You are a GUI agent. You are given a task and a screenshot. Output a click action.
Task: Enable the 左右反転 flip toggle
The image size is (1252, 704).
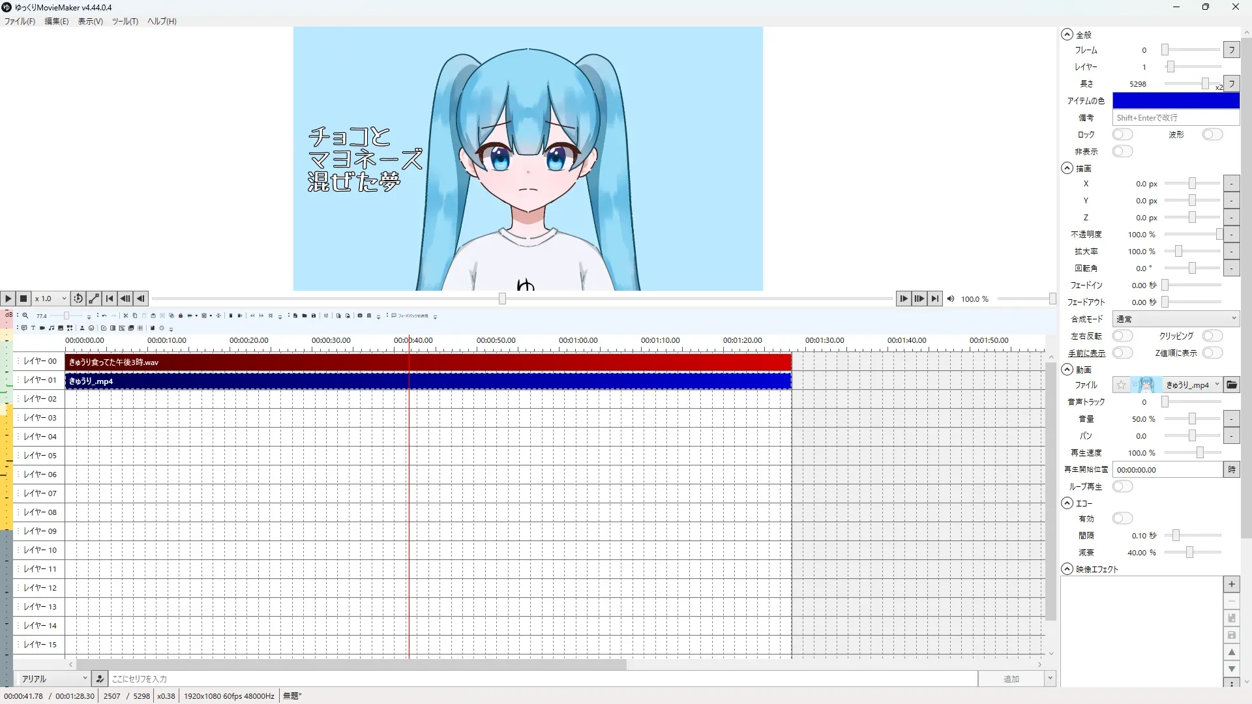(1122, 336)
